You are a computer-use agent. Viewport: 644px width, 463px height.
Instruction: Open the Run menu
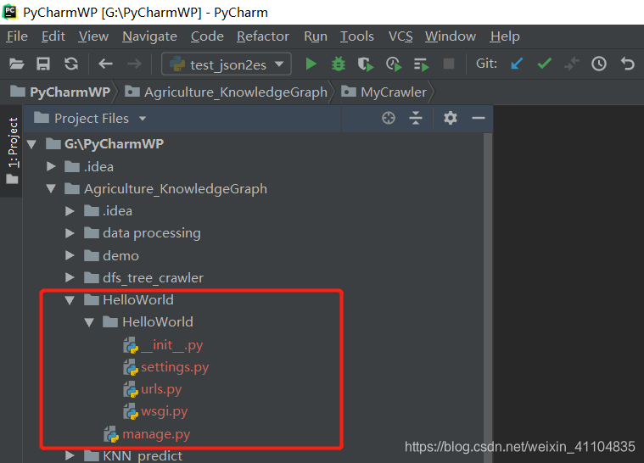pyautogui.click(x=316, y=36)
